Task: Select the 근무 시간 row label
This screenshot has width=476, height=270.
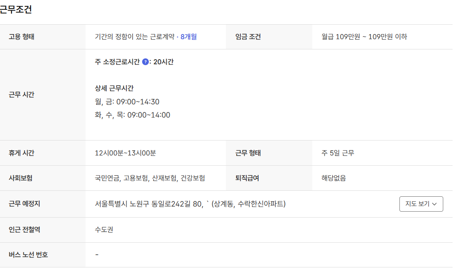Action: pos(21,95)
